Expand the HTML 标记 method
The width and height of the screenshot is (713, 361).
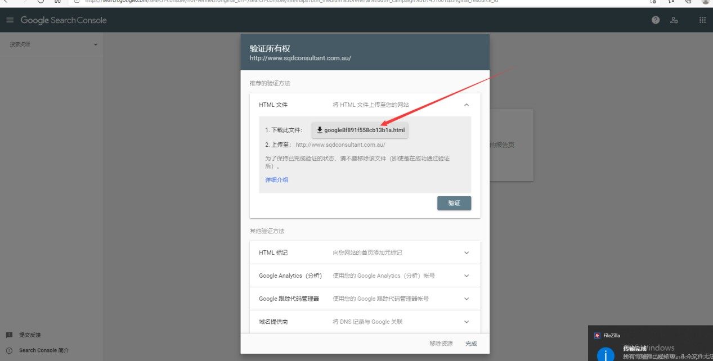[x=466, y=253]
